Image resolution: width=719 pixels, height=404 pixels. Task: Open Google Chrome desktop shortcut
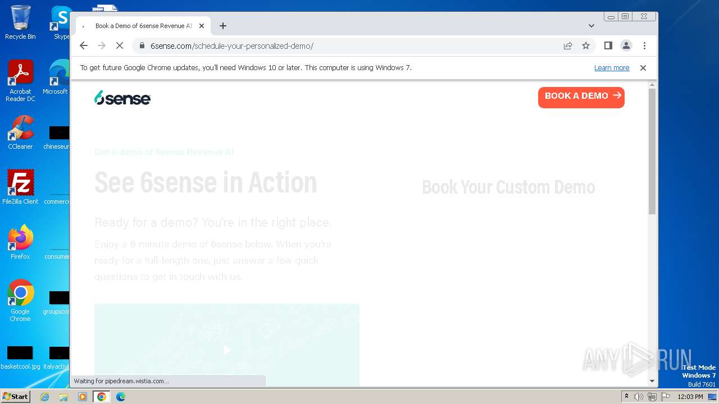20,300
